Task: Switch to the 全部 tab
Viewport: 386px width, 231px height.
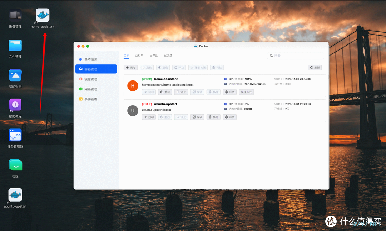Action: click(x=126, y=56)
